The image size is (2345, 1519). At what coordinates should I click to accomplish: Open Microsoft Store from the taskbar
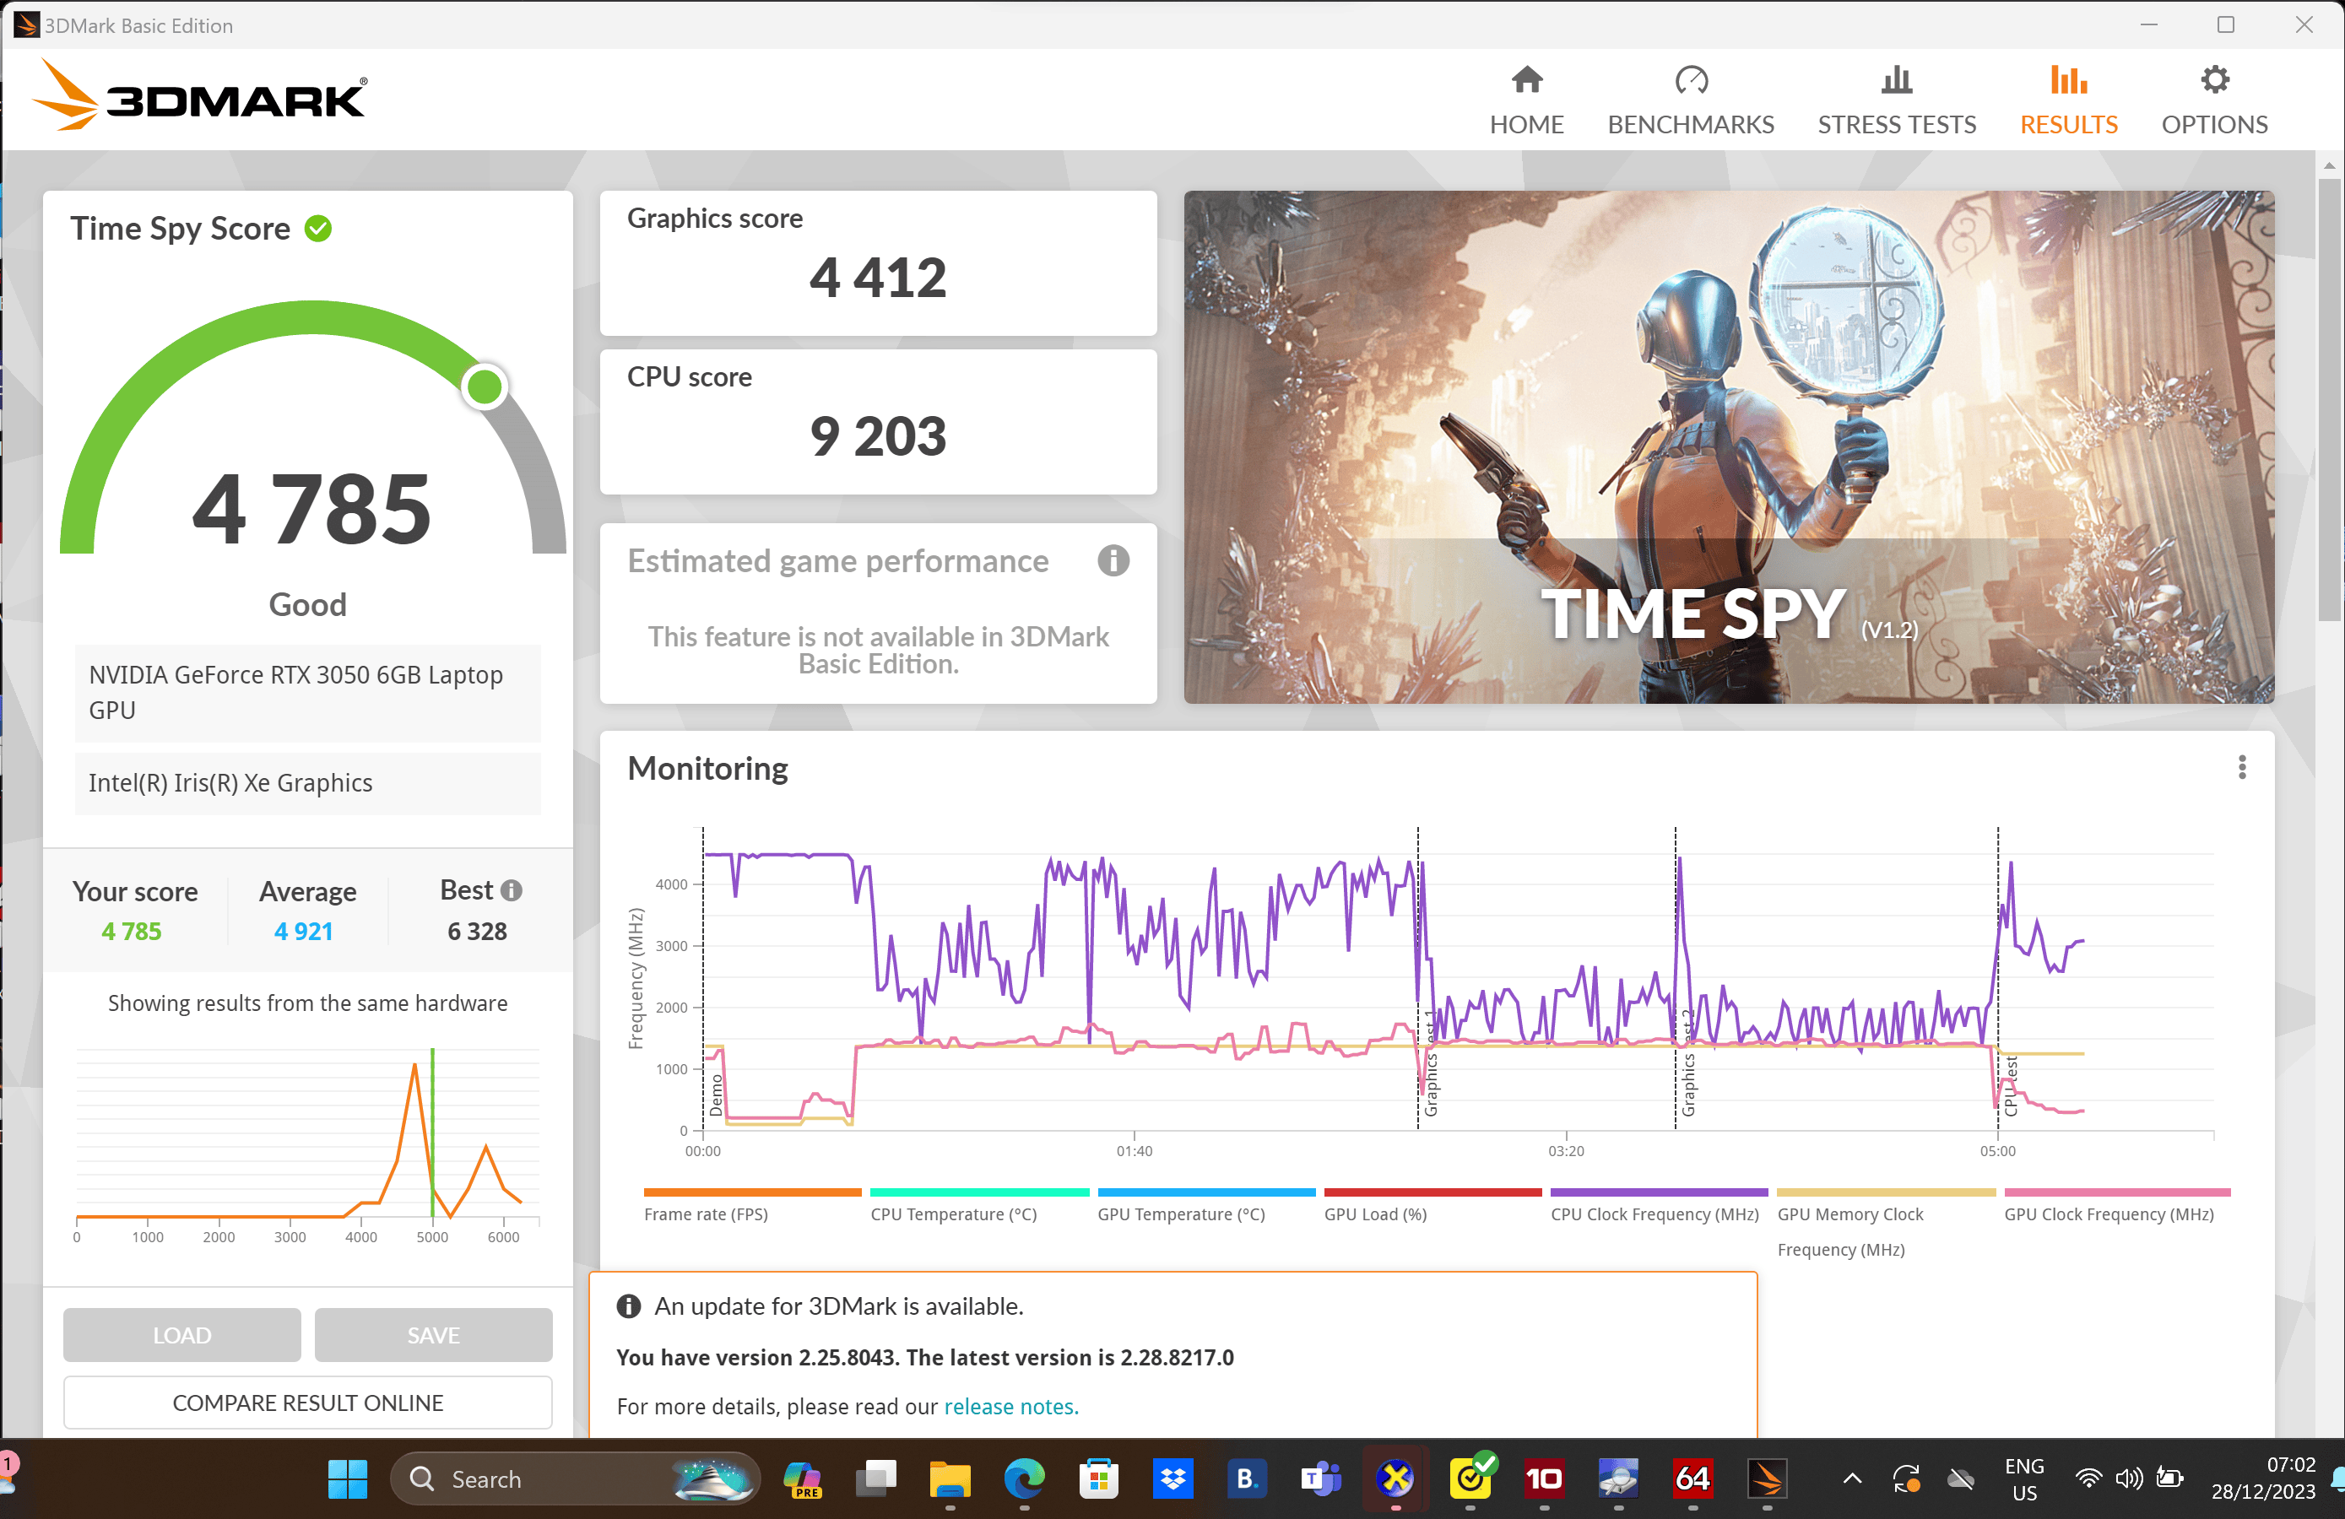[1098, 1478]
